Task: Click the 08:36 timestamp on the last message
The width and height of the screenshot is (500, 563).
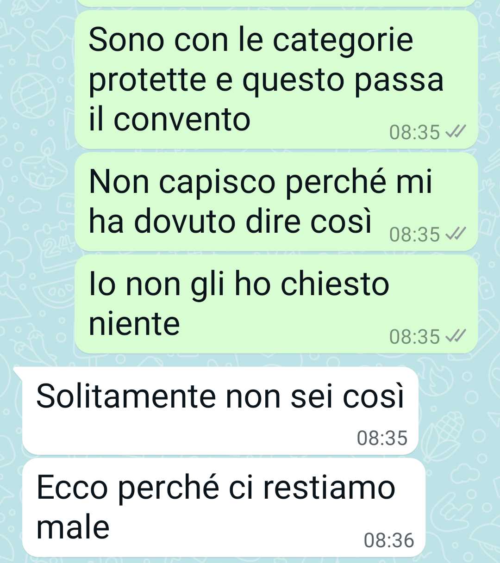Action: point(389,540)
